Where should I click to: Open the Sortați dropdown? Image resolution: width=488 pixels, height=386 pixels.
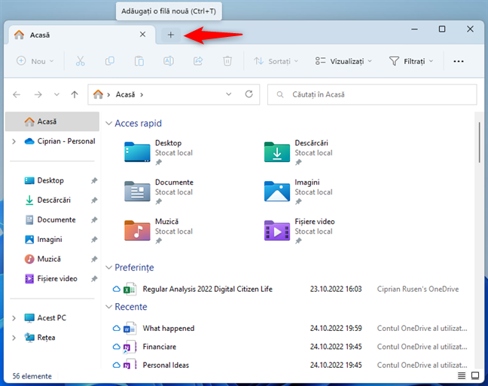point(276,61)
